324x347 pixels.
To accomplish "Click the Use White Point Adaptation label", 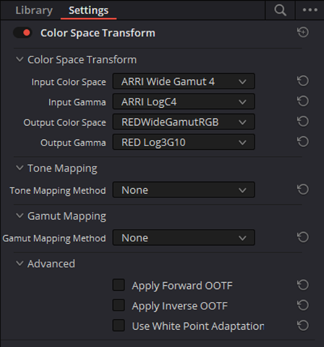I will tap(198, 326).
